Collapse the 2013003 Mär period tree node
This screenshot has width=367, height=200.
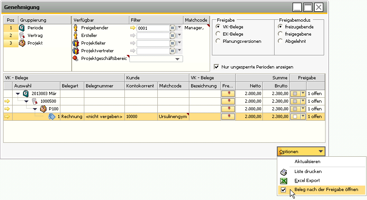[18, 94]
